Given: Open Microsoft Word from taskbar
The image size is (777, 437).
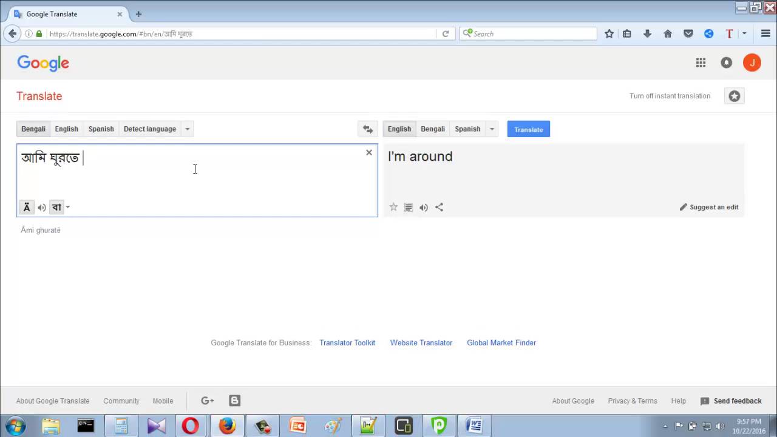Looking at the screenshot, I should (x=474, y=426).
